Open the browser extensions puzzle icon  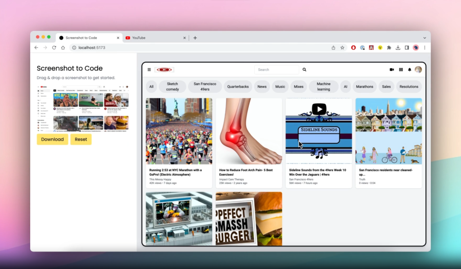pos(389,48)
